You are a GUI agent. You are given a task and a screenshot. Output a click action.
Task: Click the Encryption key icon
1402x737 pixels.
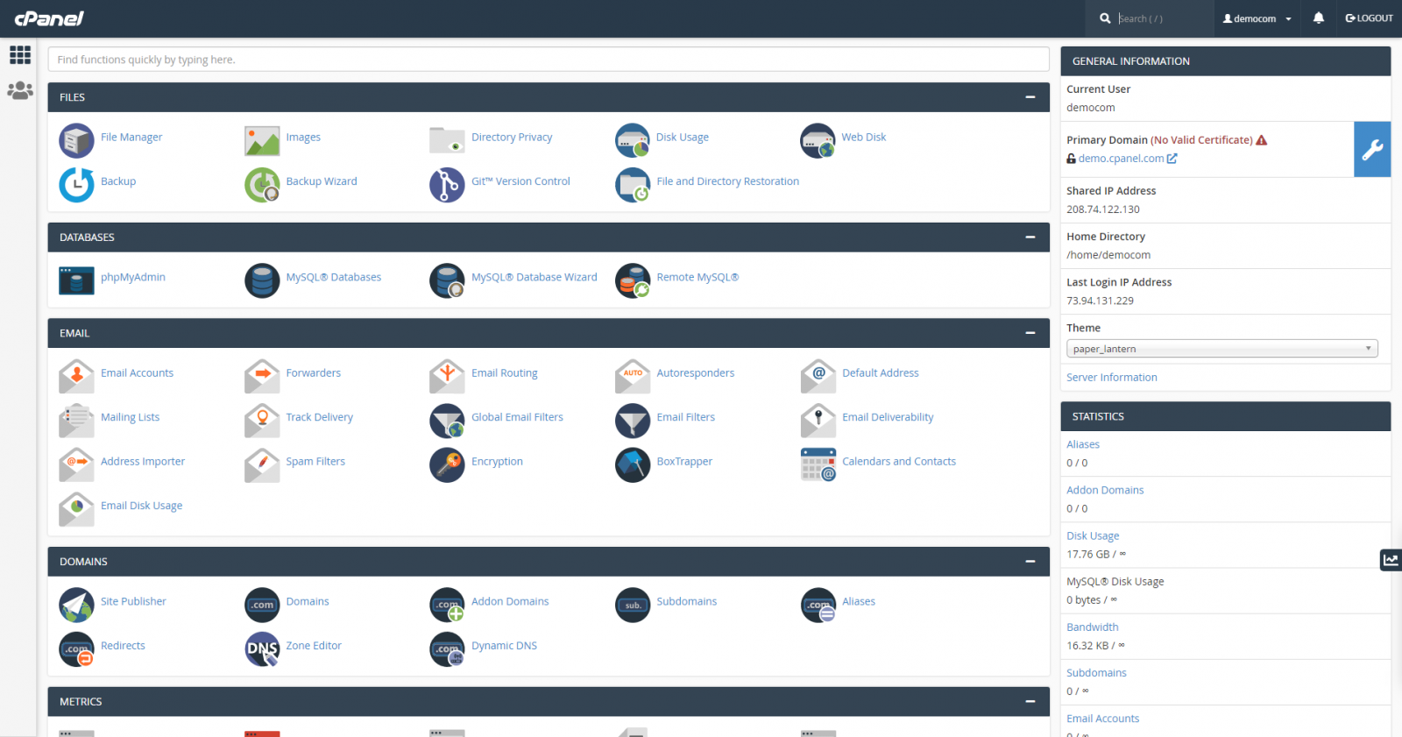coord(447,464)
